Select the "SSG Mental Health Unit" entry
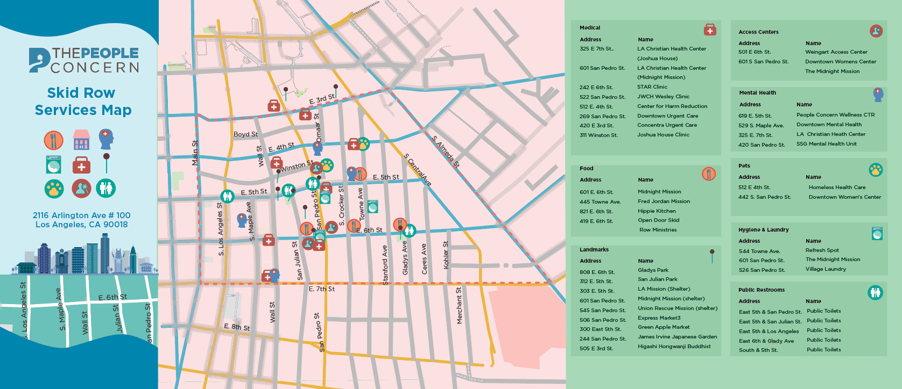 pyautogui.click(x=827, y=144)
